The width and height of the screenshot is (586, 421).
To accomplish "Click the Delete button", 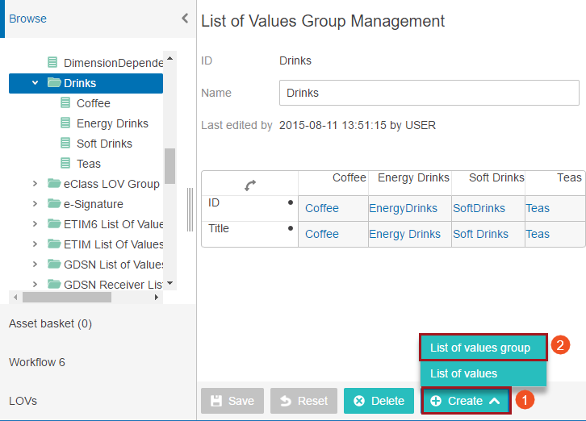I will 379,401.
